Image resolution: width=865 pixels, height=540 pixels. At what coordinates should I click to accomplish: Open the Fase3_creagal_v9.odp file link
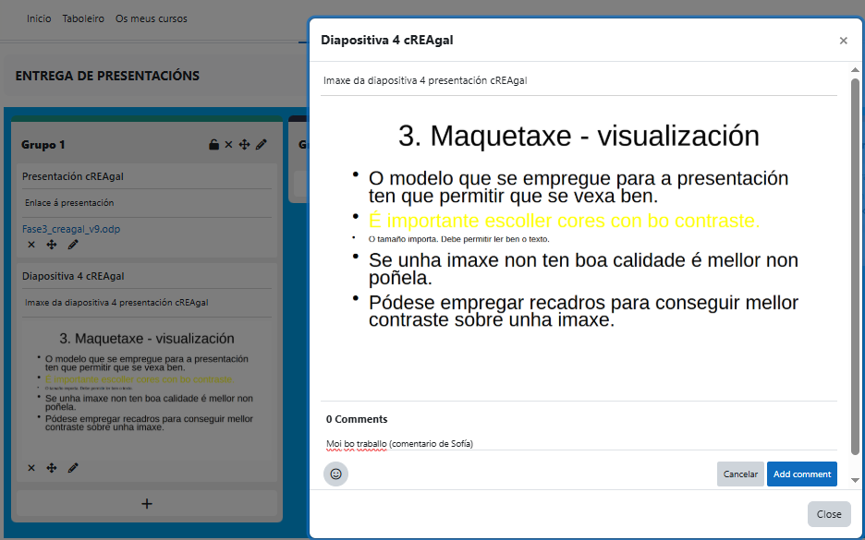pyautogui.click(x=71, y=229)
